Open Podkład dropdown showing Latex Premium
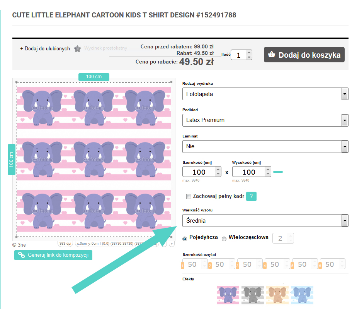This screenshot has width=352, height=309. coord(265,120)
